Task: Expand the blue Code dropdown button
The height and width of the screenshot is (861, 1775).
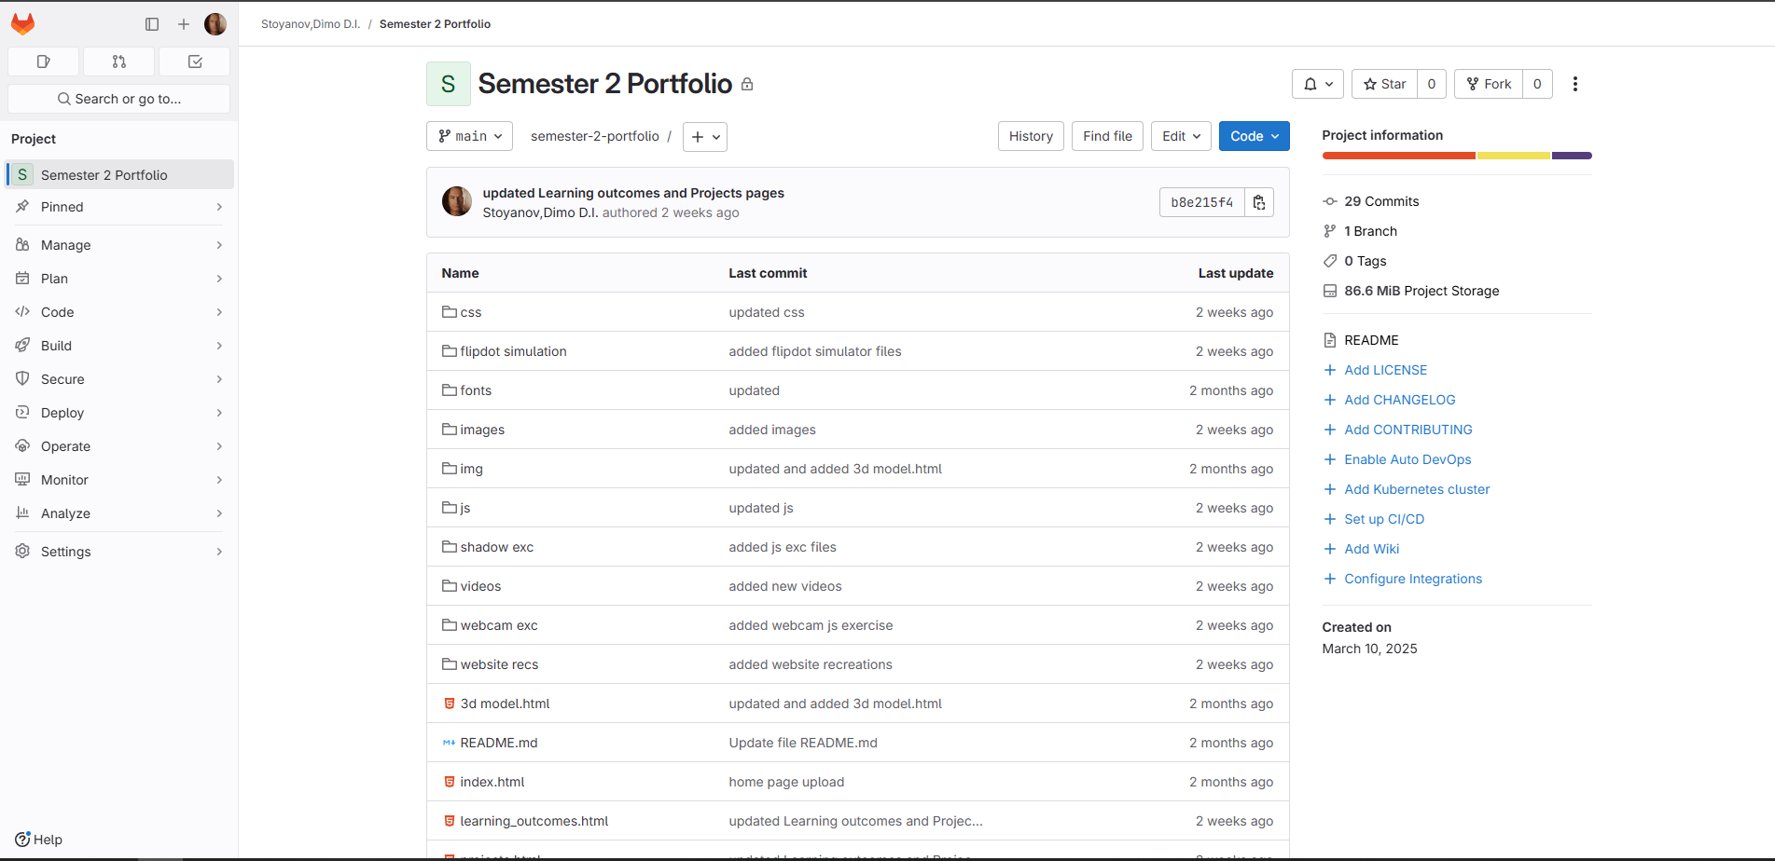Action: click(x=1254, y=136)
